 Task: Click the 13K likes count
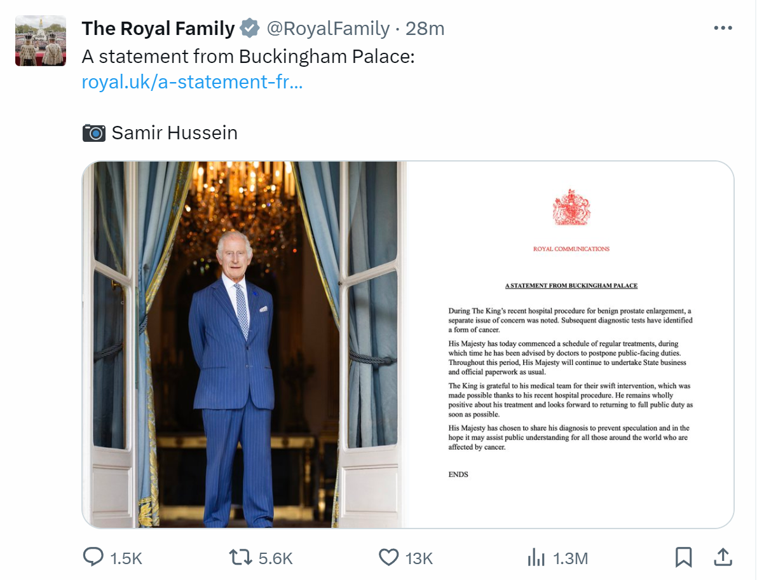point(419,558)
